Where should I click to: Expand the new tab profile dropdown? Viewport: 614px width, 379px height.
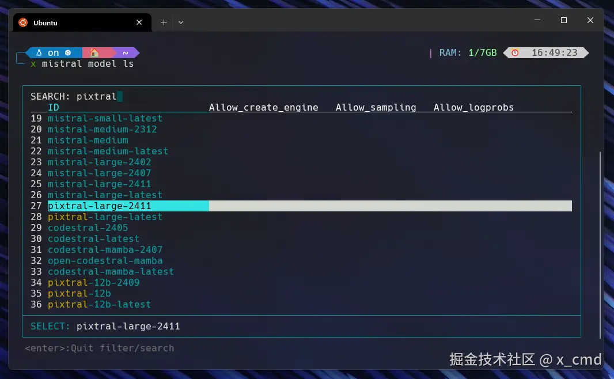(x=180, y=22)
